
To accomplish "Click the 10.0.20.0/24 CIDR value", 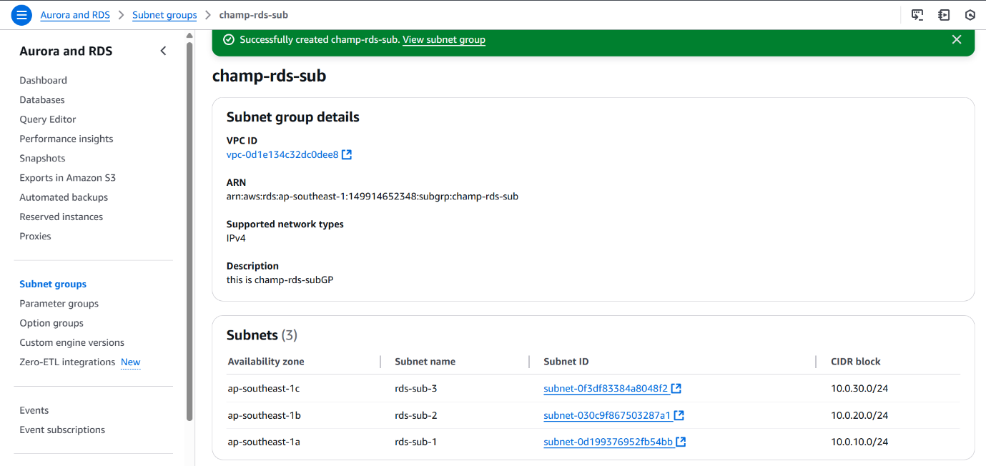I will pos(859,415).
